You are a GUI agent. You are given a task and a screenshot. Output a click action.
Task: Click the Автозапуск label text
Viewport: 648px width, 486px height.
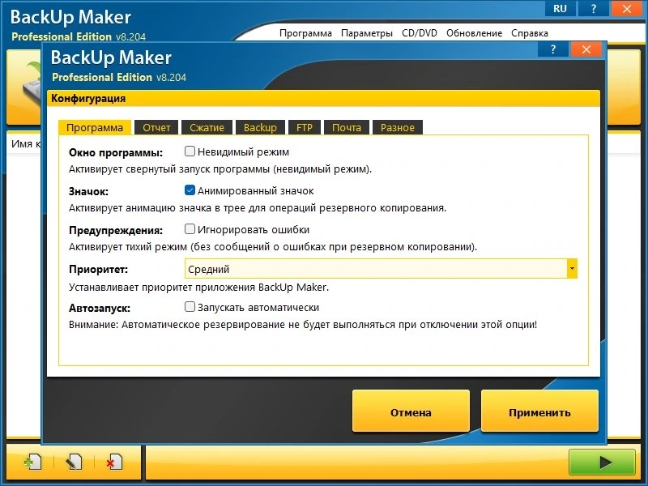(x=100, y=308)
